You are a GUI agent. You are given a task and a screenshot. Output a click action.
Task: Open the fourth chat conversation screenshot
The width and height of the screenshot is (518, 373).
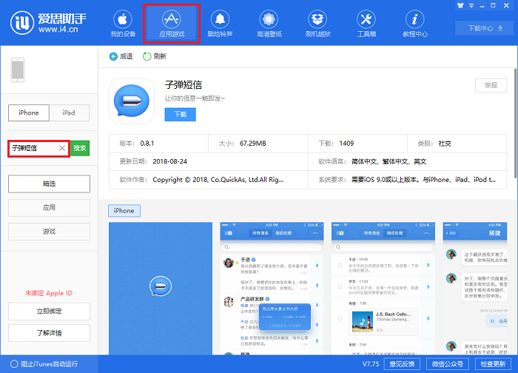(x=475, y=289)
